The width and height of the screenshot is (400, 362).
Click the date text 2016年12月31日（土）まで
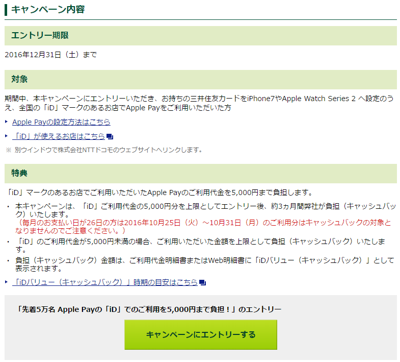click(51, 55)
